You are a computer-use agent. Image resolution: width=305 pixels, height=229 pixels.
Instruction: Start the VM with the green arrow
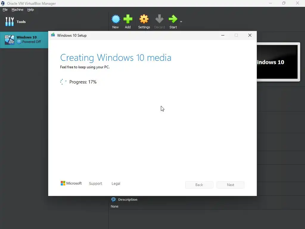tap(173, 19)
